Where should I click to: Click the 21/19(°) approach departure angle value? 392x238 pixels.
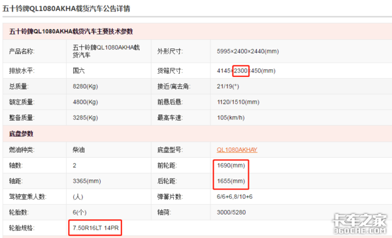228,86
